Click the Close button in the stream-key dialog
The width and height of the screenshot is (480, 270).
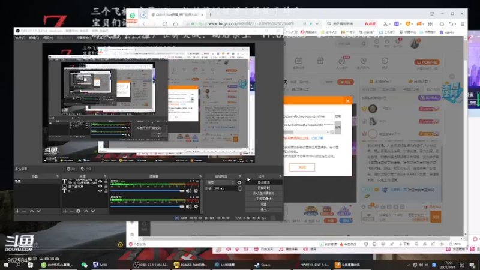click(x=302, y=167)
